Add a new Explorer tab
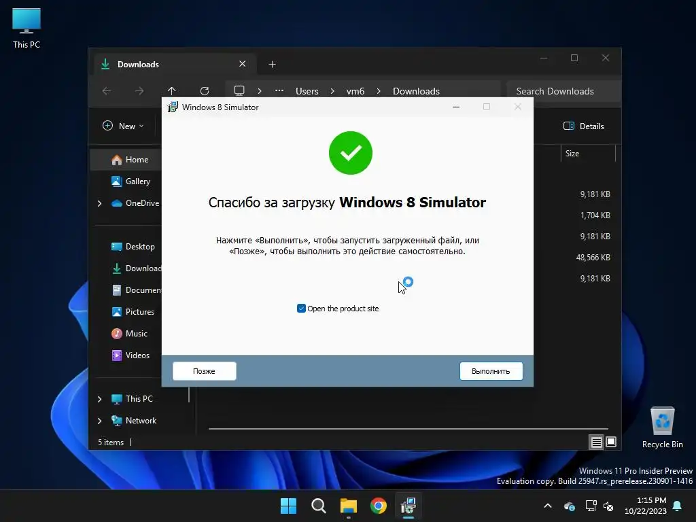This screenshot has width=696, height=522. pos(272,65)
